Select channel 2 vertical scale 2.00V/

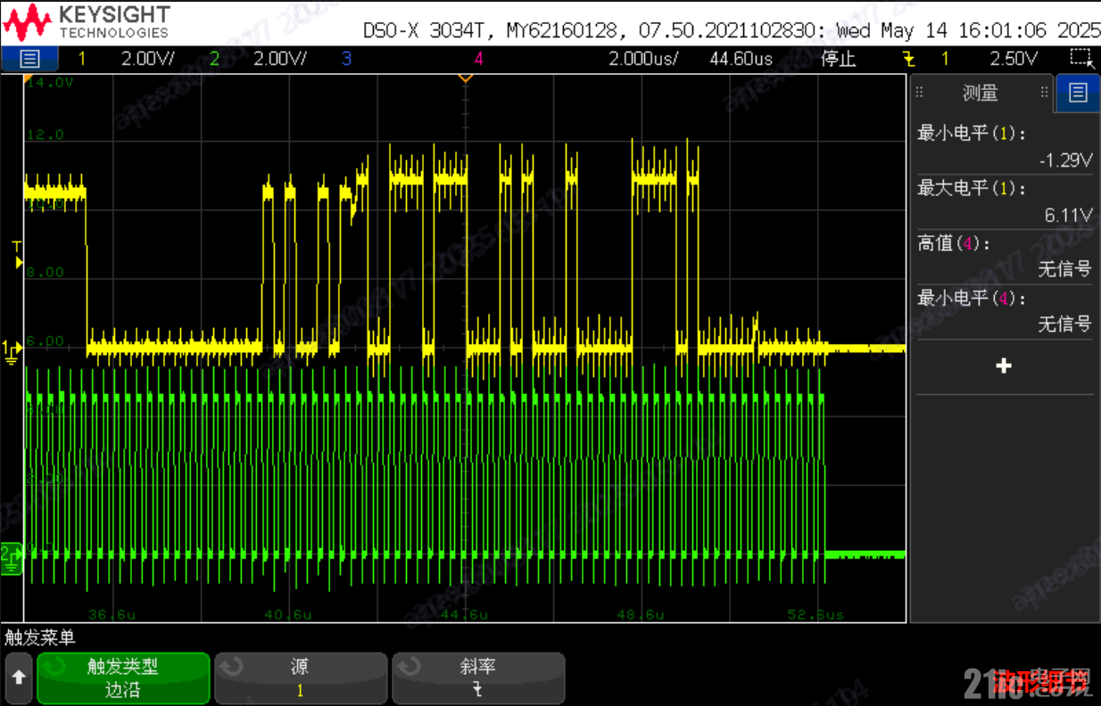279,60
